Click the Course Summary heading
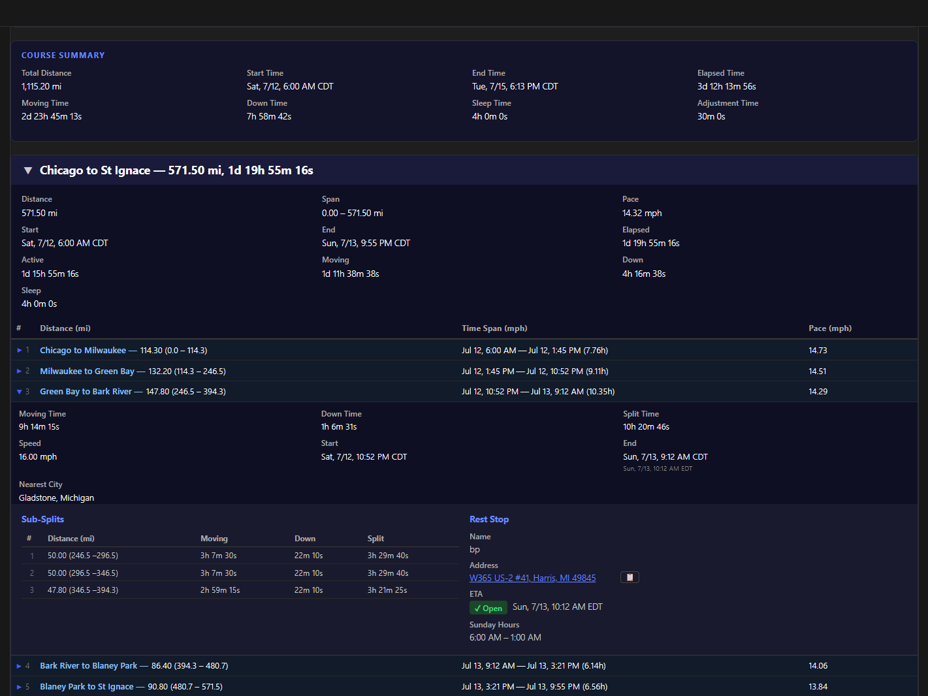The image size is (928, 696). (63, 55)
